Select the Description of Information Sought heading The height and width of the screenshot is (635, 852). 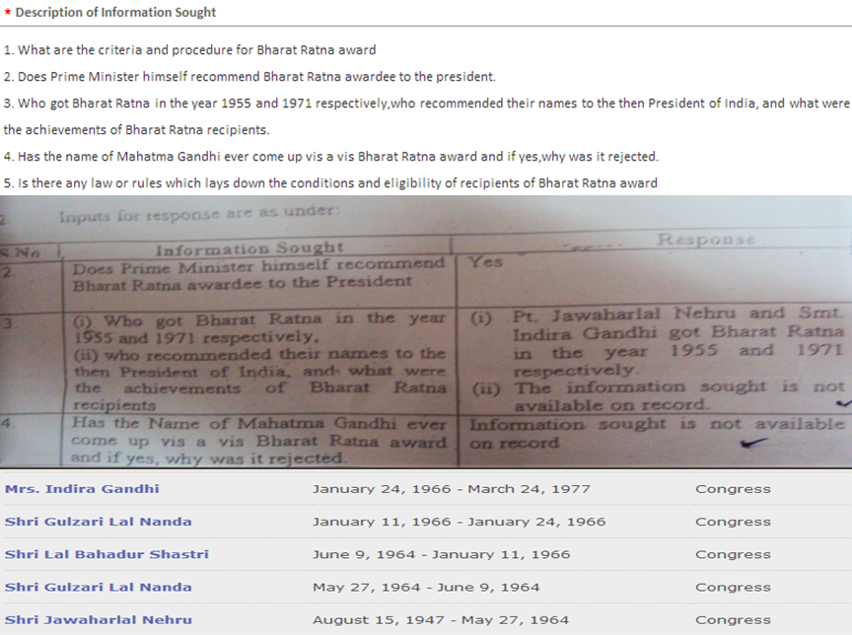[115, 13]
